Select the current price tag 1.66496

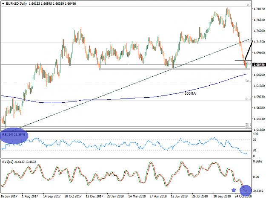click(259, 64)
